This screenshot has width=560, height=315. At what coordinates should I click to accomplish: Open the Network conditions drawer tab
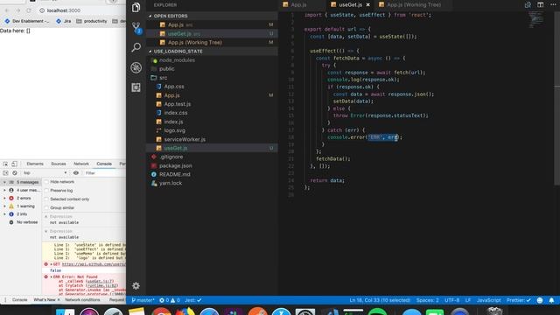(82, 299)
